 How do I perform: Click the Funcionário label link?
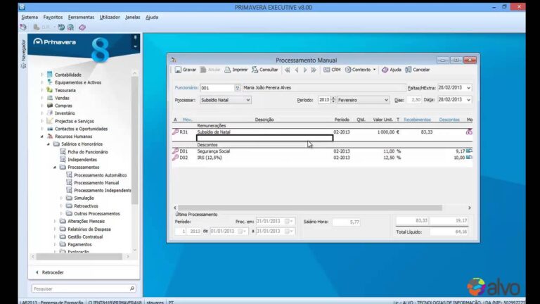186,88
